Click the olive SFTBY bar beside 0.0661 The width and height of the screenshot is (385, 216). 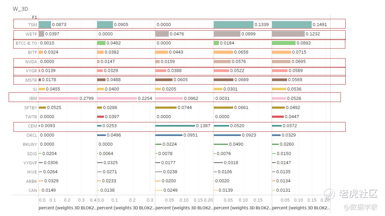(x=223, y=107)
